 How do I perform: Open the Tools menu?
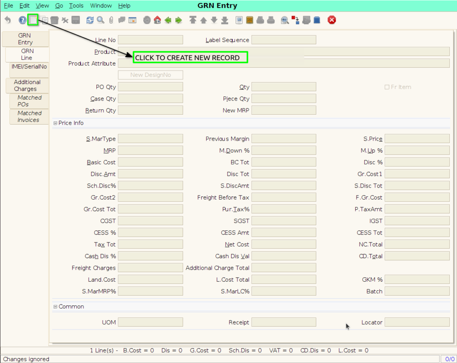pos(76,5)
